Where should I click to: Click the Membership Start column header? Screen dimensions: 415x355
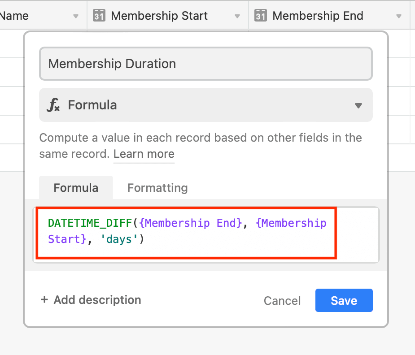tap(167, 16)
